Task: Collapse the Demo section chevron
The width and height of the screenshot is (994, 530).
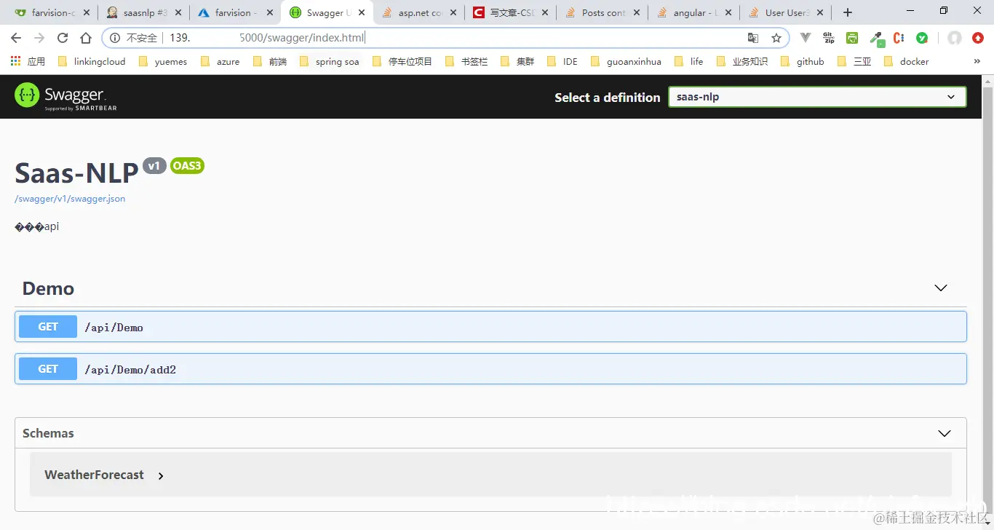Action: point(941,288)
